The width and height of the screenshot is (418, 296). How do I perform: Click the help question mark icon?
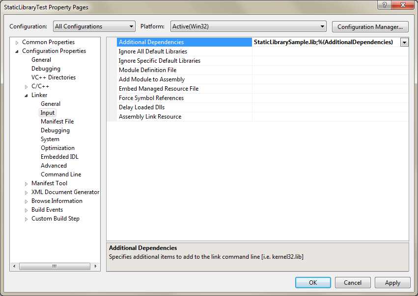pyautogui.click(x=384, y=5)
